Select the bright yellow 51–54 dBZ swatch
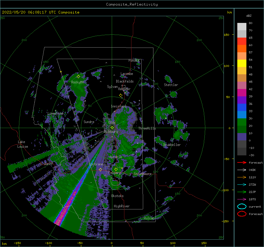Viewport: 264px width, 247px height. click(242, 63)
